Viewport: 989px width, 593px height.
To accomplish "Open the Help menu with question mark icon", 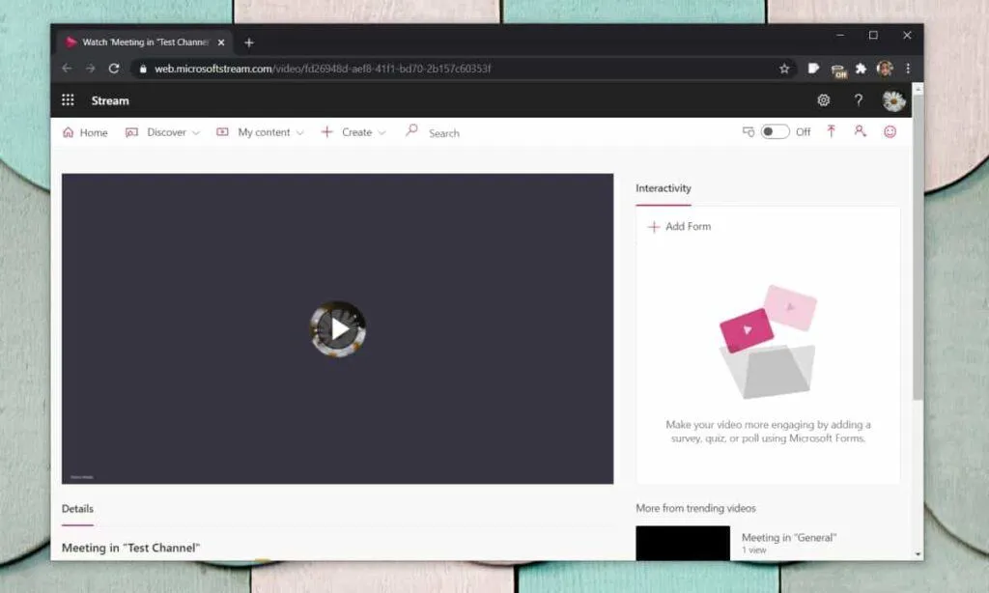I will [x=858, y=99].
